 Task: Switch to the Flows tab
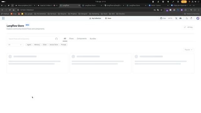click(71, 39)
